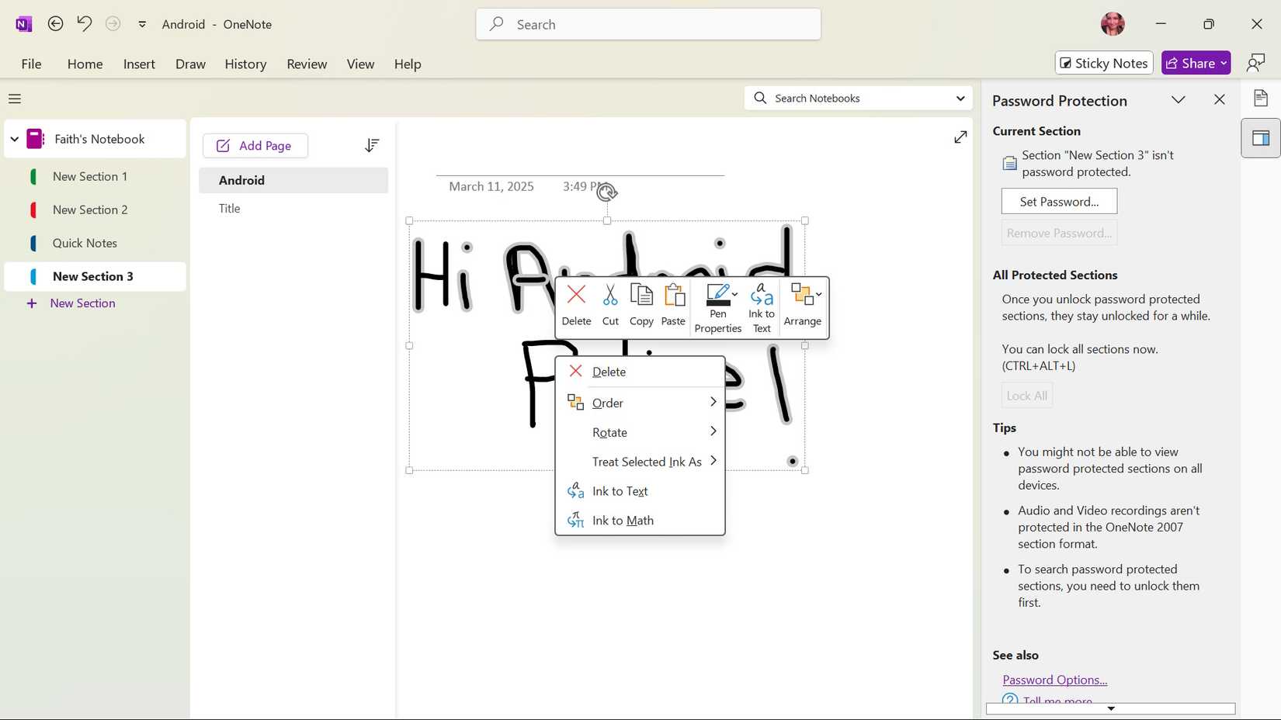Toggle the navigation pane hamburger button
Viewport: 1281px width, 720px height.
tap(15, 99)
